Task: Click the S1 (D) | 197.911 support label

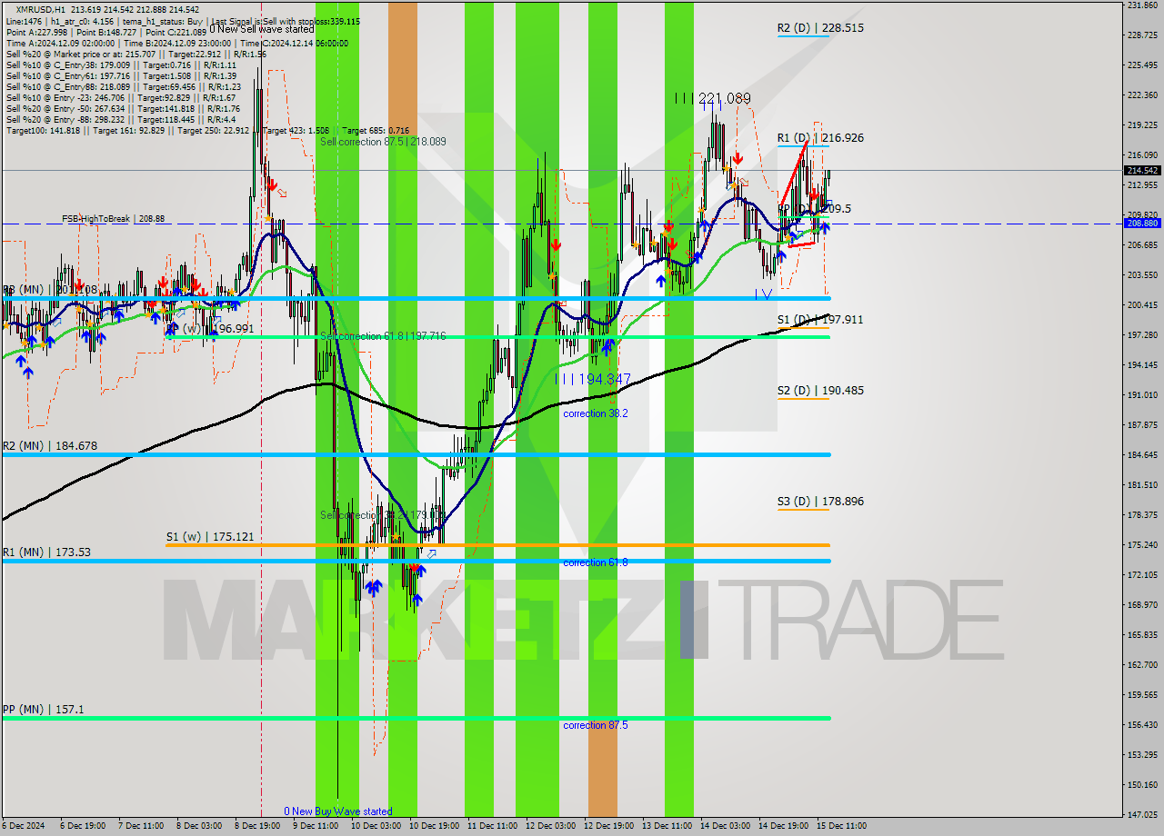Action: (x=820, y=320)
